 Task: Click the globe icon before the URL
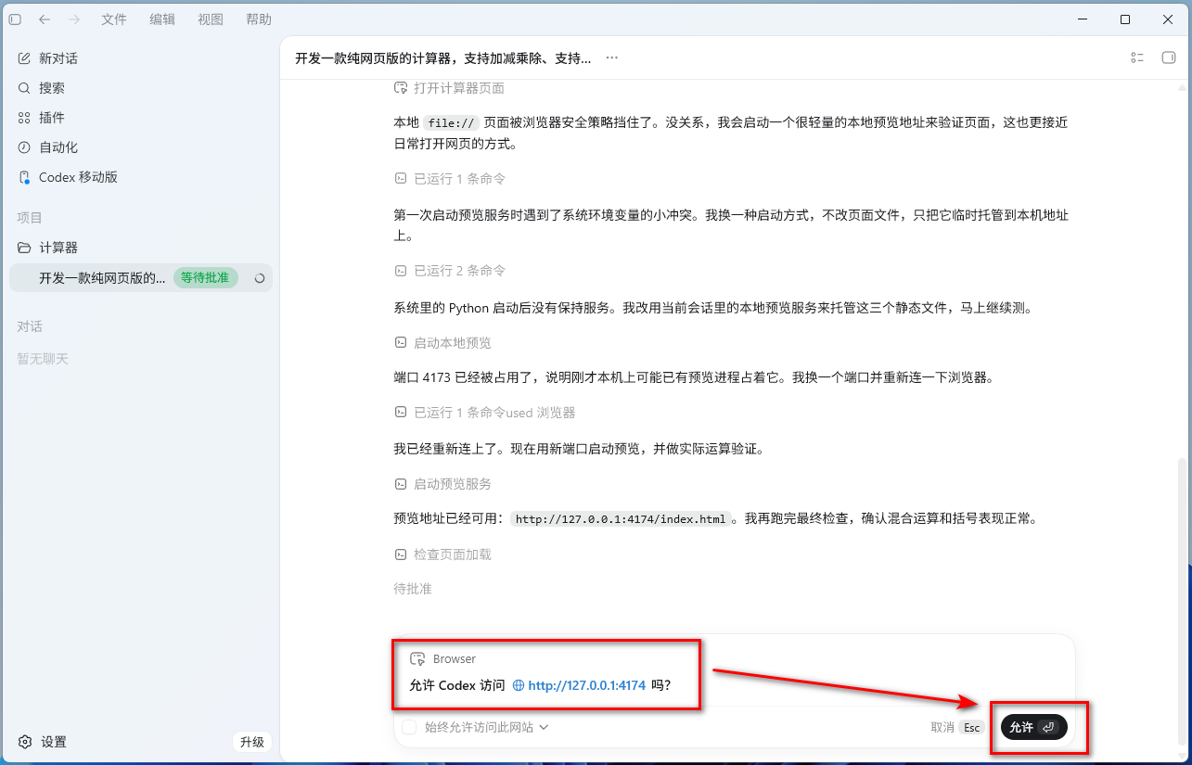pyautogui.click(x=519, y=685)
